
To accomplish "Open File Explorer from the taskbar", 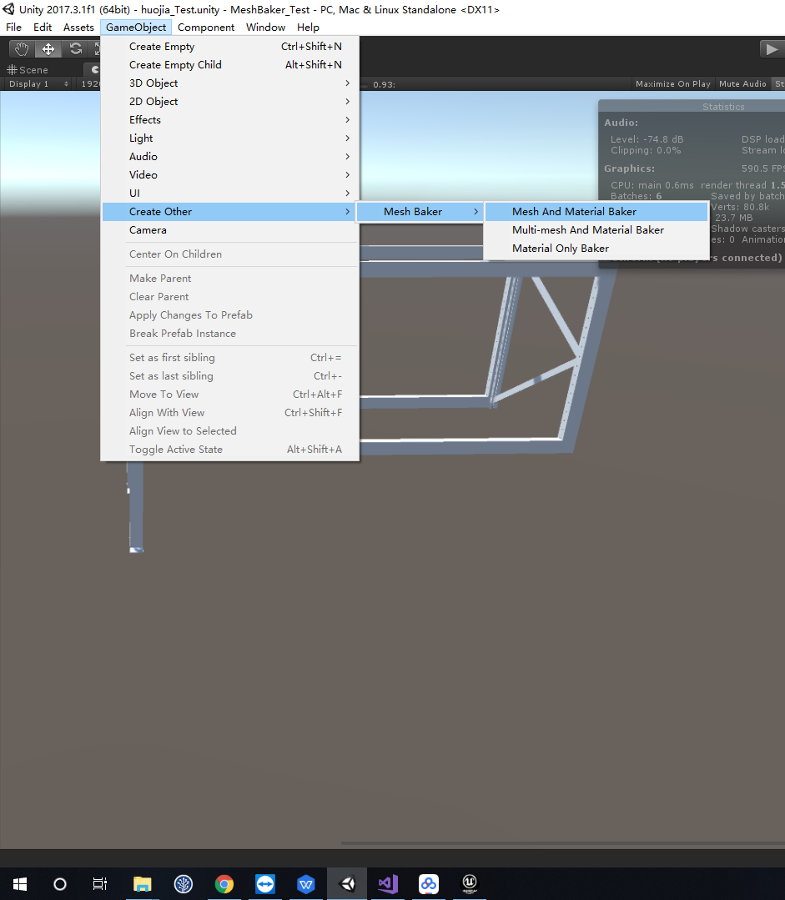I will pyautogui.click(x=142, y=883).
